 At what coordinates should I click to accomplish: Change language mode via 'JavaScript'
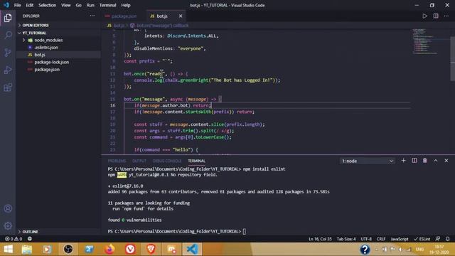[400, 239]
